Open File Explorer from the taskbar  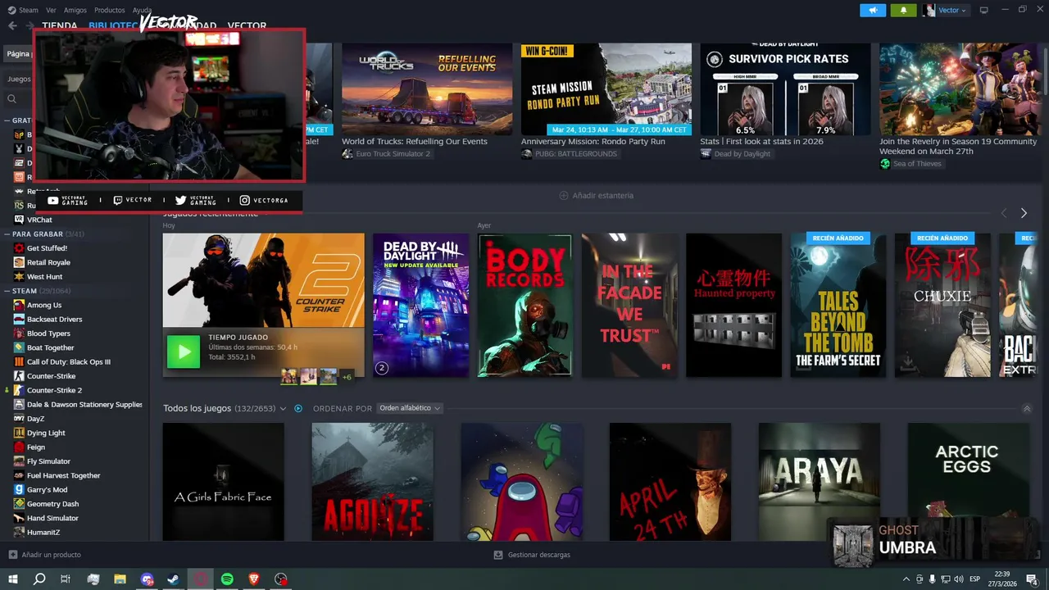coord(120,579)
